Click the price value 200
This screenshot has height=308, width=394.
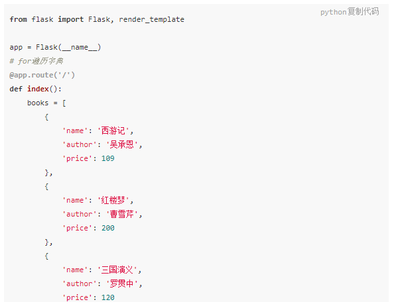coord(108,228)
